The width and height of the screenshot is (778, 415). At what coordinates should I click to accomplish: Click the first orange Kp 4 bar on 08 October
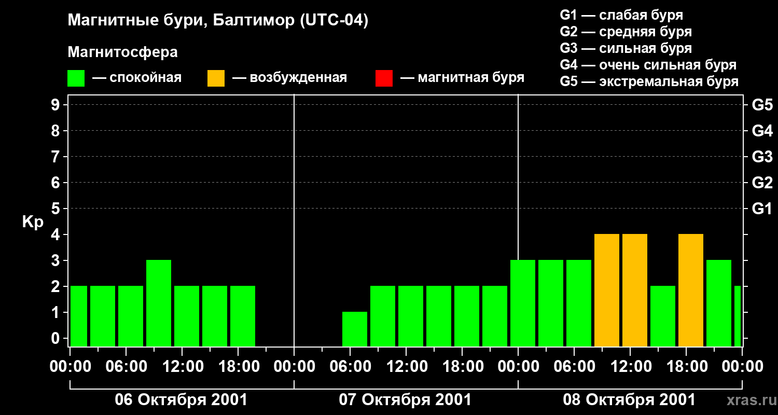[607, 290]
